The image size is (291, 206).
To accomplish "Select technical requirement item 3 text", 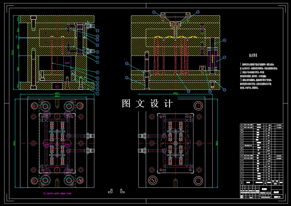I will tap(256, 84).
